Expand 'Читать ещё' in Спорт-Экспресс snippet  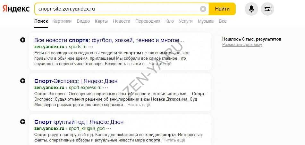click(x=139, y=104)
